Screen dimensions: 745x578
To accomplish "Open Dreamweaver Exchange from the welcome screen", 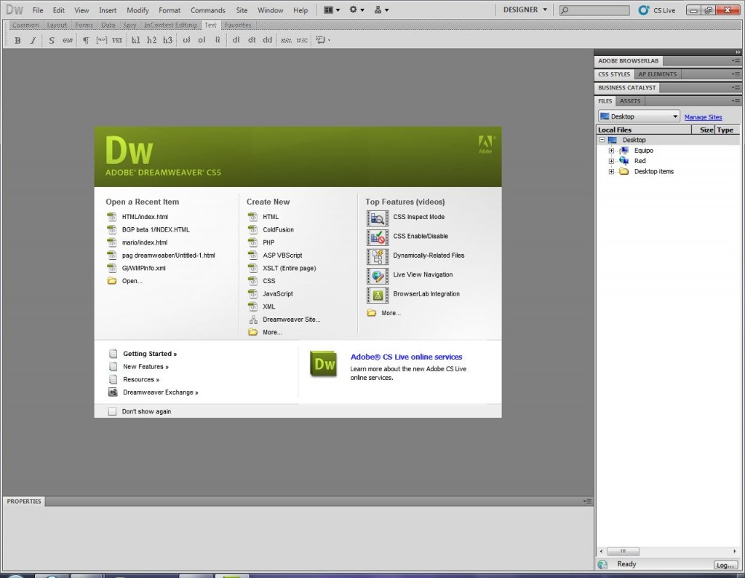I will [159, 392].
